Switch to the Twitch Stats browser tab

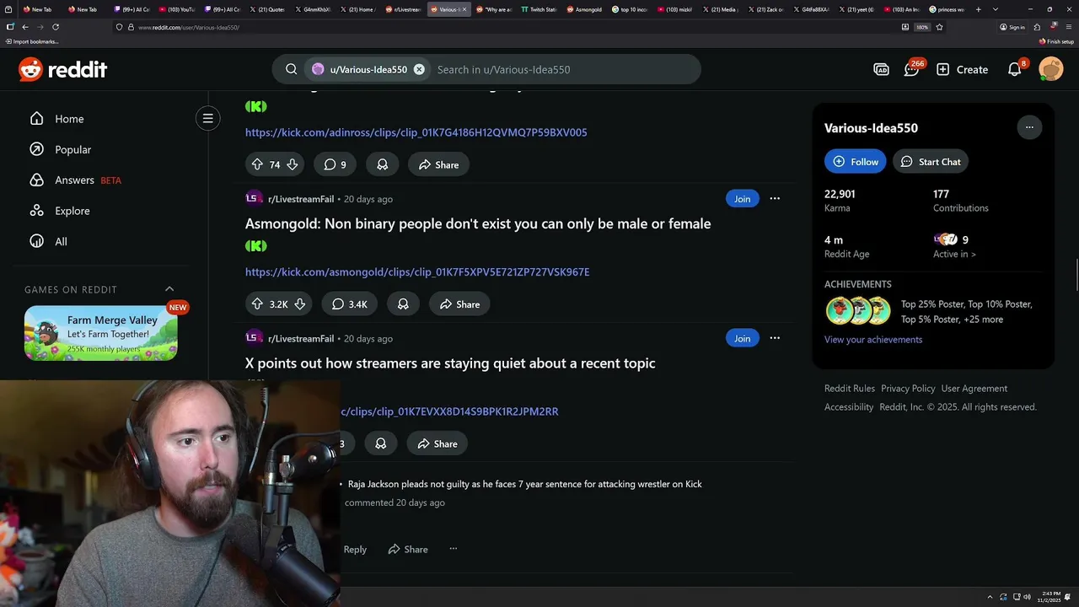tap(539, 9)
